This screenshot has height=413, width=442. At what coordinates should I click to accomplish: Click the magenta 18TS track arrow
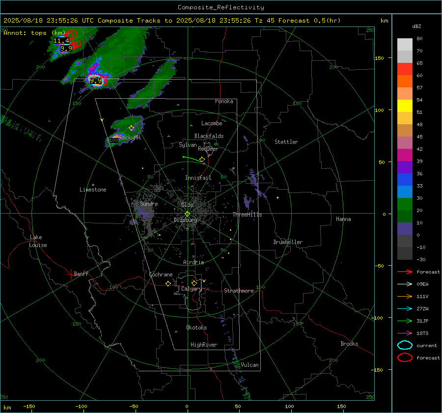[405, 333]
